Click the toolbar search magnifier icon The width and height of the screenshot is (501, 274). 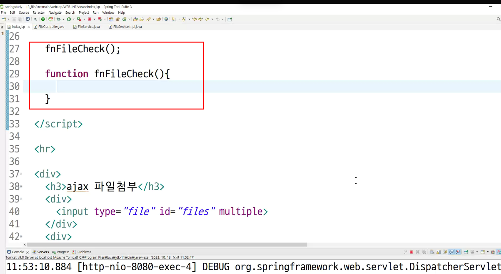(x=499, y=19)
